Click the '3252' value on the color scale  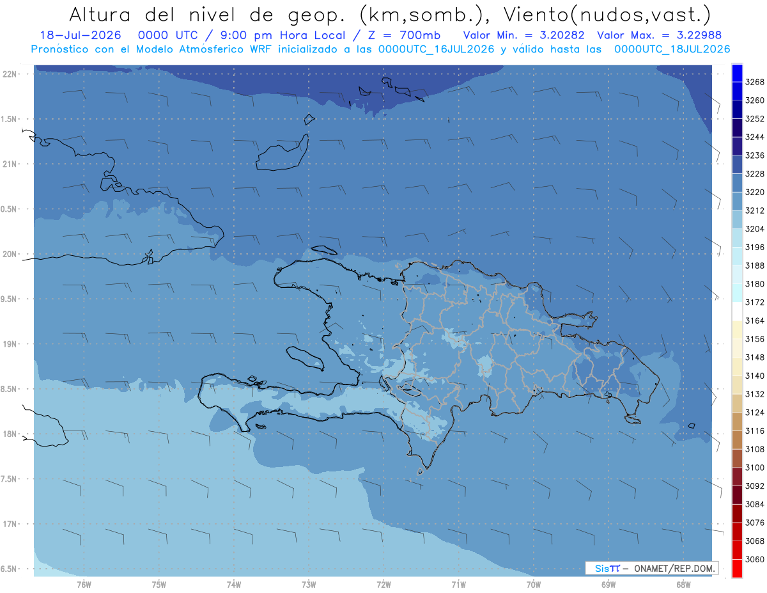point(754,119)
